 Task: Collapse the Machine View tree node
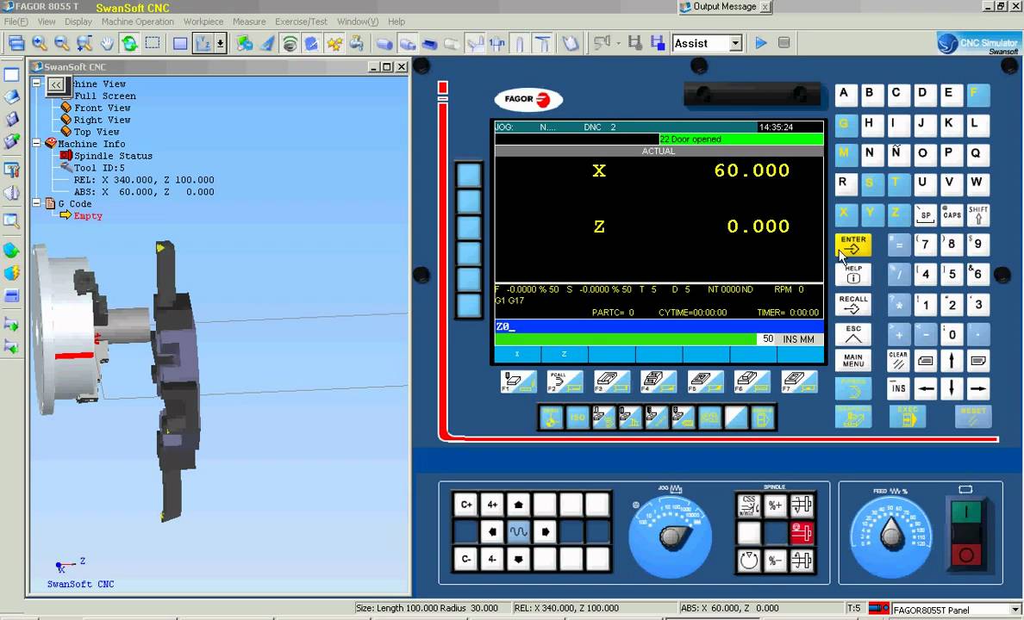click(37, 84)
